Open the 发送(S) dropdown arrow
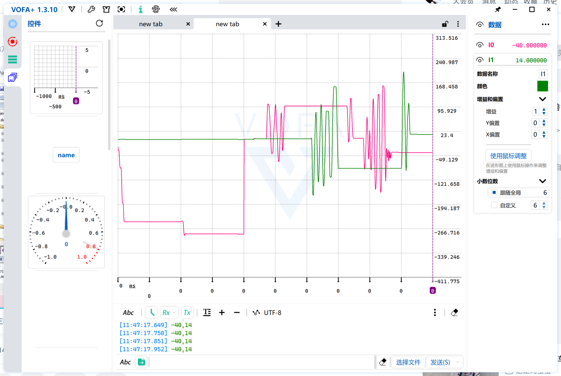This screenshot has width=561, height=376. coord(458,362)
